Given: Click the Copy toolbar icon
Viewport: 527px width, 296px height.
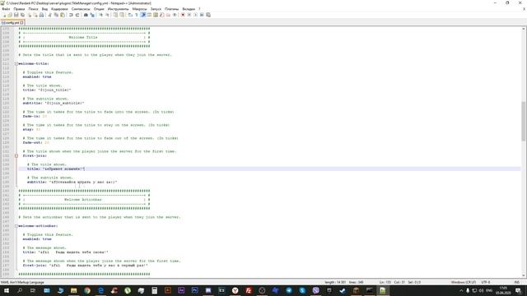Looking at the screenshot, I should 56,15.
